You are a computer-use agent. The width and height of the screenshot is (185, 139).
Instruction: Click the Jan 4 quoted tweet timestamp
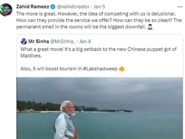85,41
